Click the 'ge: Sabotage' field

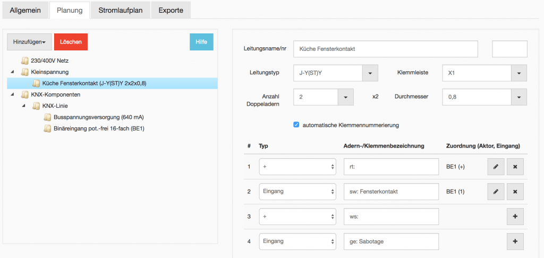point(392,242)
